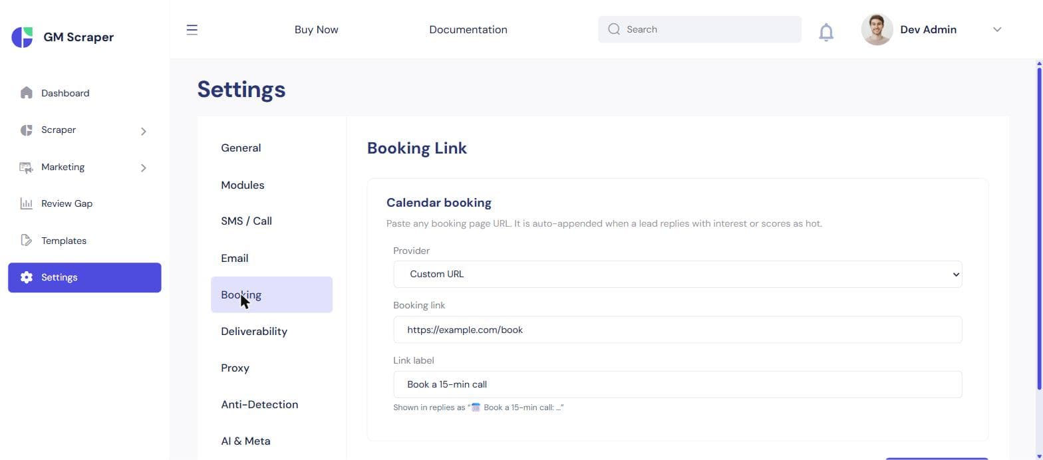
Task: Open notifications bell icon
Action: pos(826,32)
